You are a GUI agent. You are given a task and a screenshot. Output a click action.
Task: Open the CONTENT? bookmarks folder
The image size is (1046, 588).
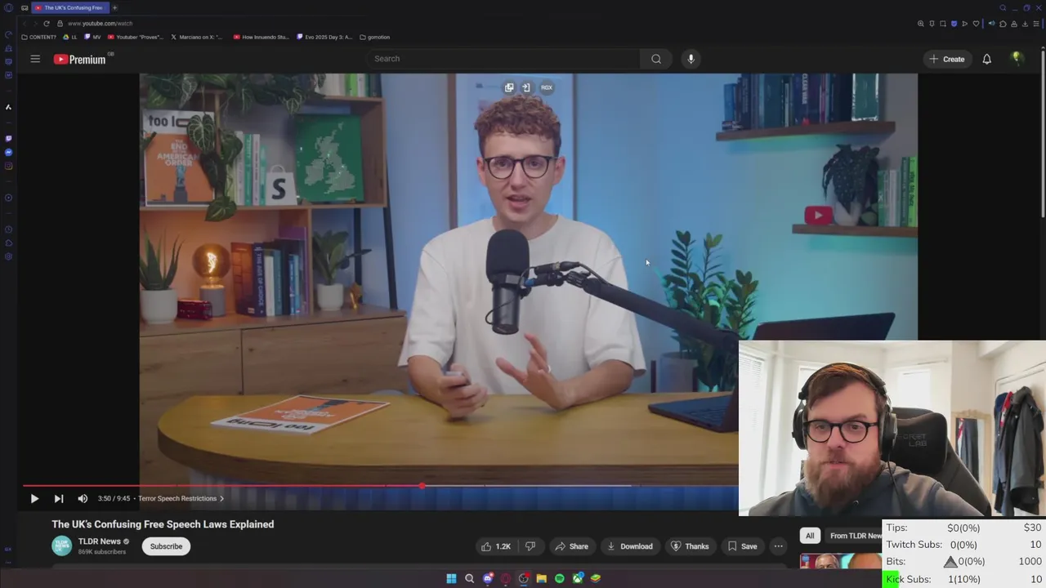coord(39,37)
